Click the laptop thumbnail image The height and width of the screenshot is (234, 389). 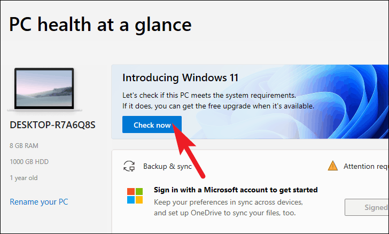click(44, 89)
